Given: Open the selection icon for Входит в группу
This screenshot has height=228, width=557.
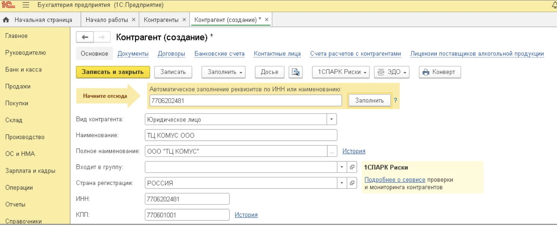Looking at the screenshot, I should (x=352, y=167).
